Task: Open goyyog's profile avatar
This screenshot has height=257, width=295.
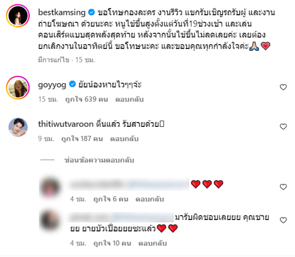Action: coord(18,88)
